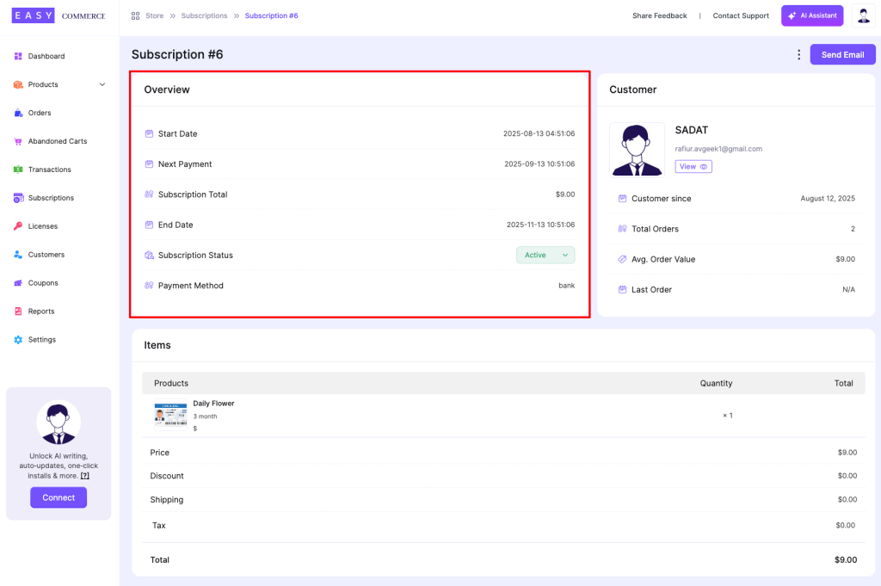
Task: Click the customer View button
Action: (693, 166)
